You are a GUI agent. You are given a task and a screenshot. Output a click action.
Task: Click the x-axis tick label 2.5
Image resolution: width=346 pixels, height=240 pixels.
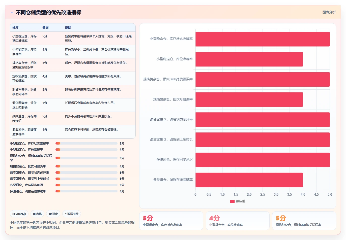click(263, 194)
